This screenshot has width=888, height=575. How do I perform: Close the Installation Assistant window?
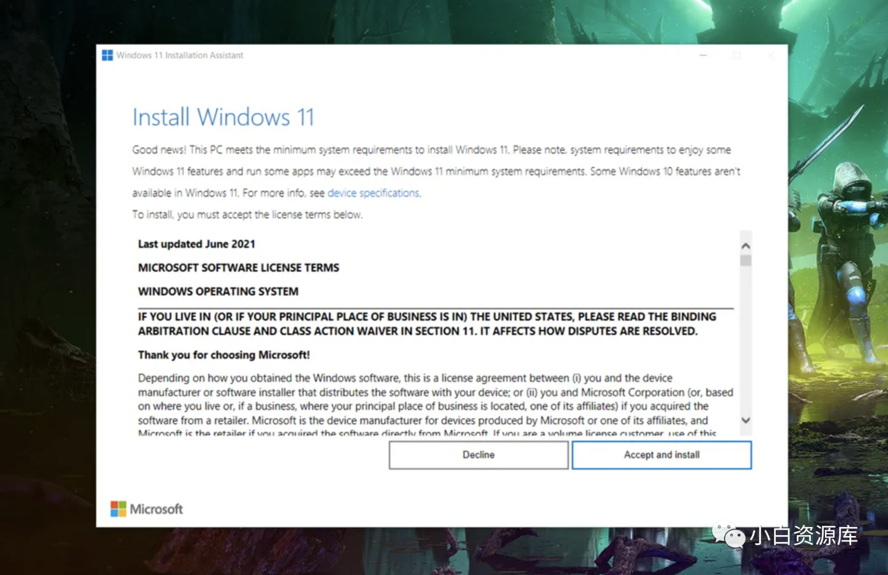[771, 55]
